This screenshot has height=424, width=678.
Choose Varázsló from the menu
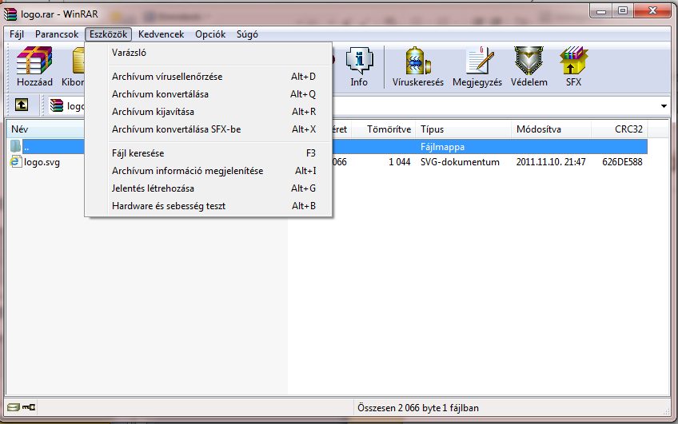(x=209, y=53)
